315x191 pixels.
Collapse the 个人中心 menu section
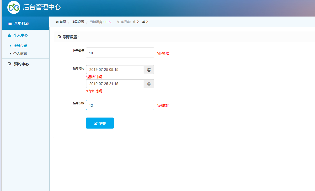(x=21, y=35)
